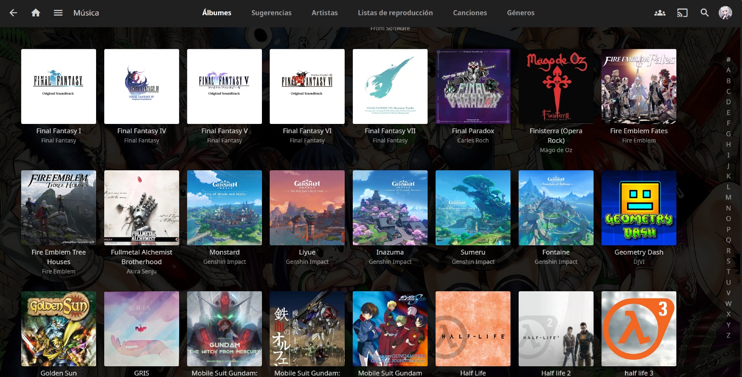Go to the home screen icon
Screen dimensions: 742x377
click(36, 13)
